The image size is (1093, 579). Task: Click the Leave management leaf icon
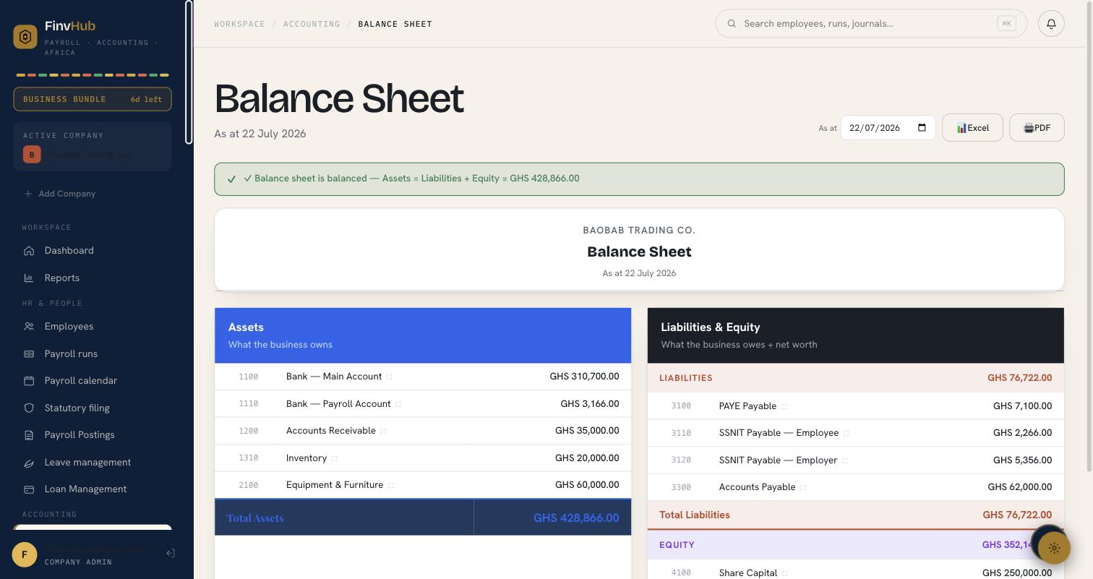point(29,463)
